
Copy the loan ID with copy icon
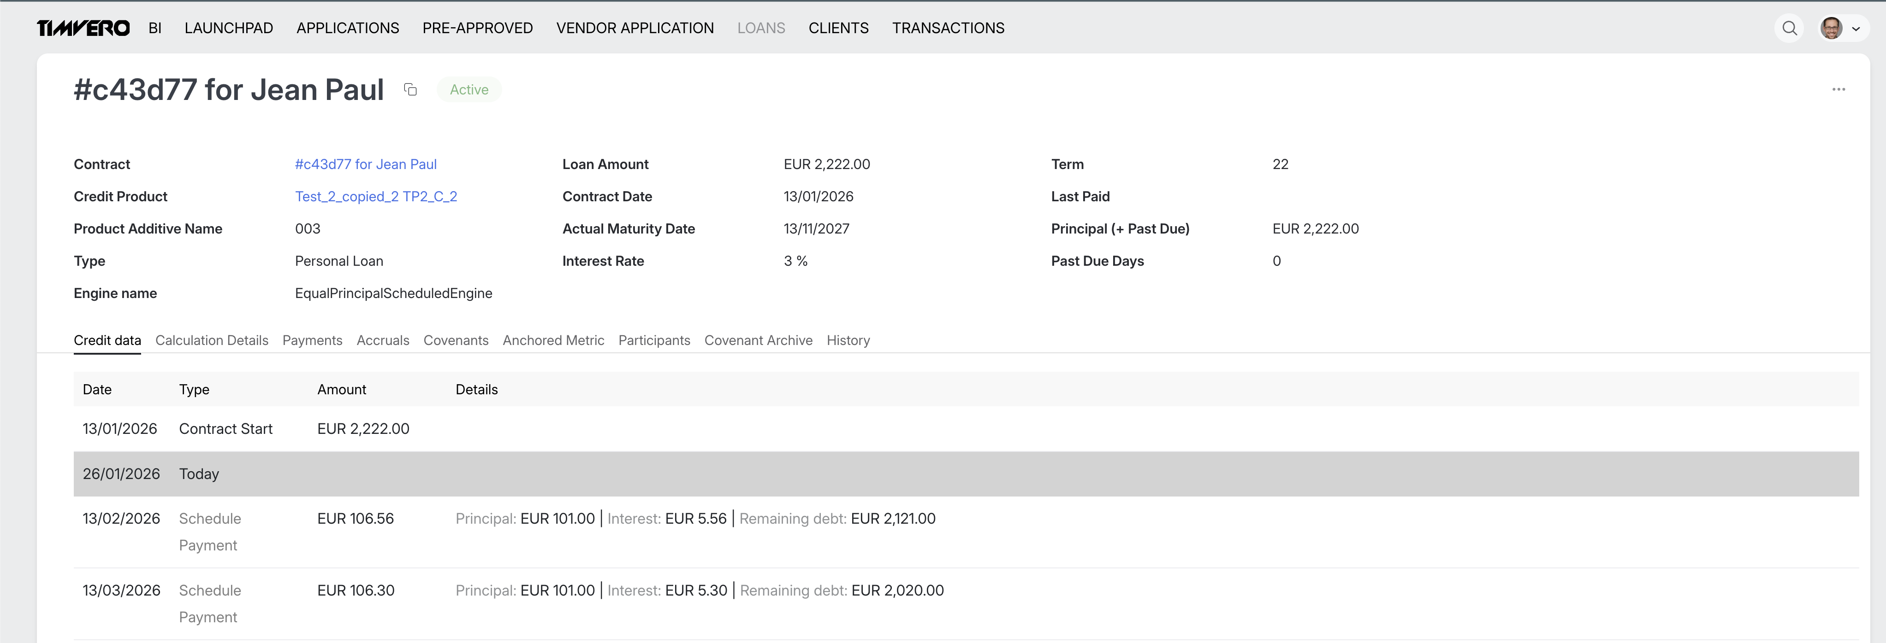pos(410,89)
